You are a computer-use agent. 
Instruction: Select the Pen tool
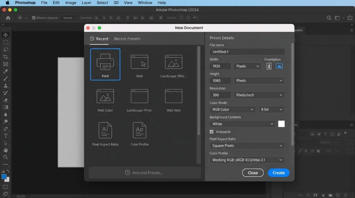click(x=6, y=129)
